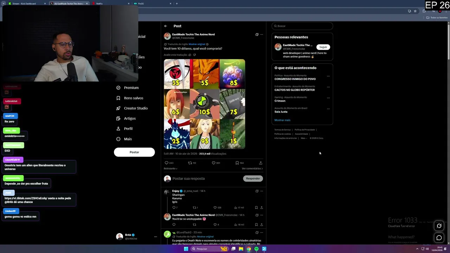Viewport: 450px width, 253px height.
Task: Open the 222,9 mil Visualizações count
Action: click(x=213, y=154)
